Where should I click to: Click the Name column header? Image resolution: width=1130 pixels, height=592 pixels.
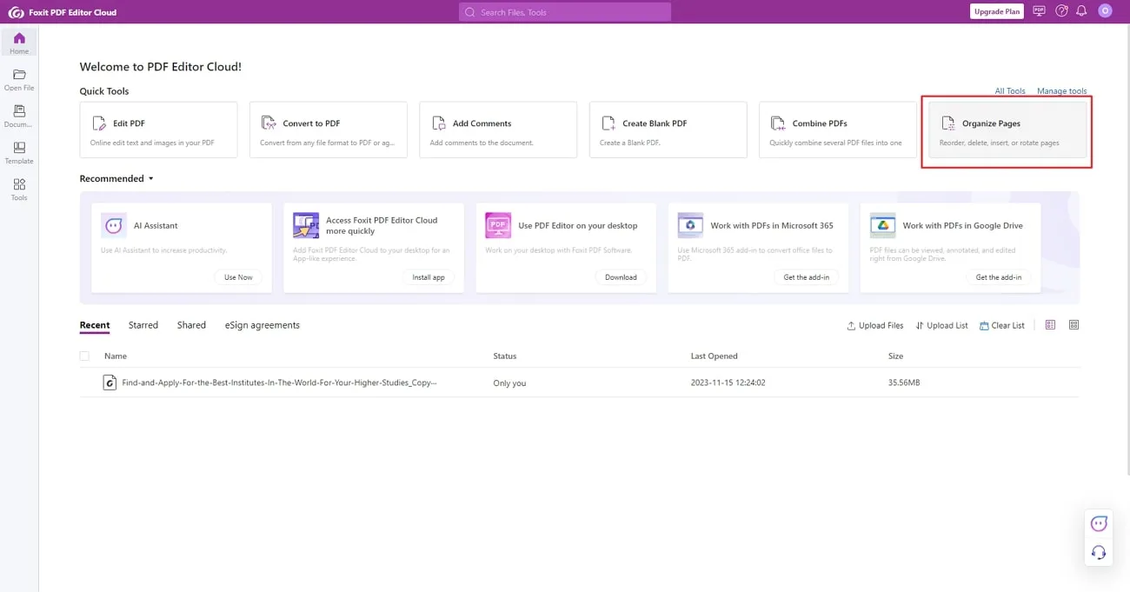[x=116, y=356]
